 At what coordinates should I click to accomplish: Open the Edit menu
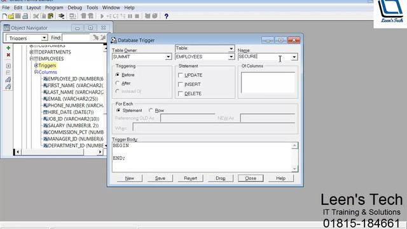click(x=18, y=8)
